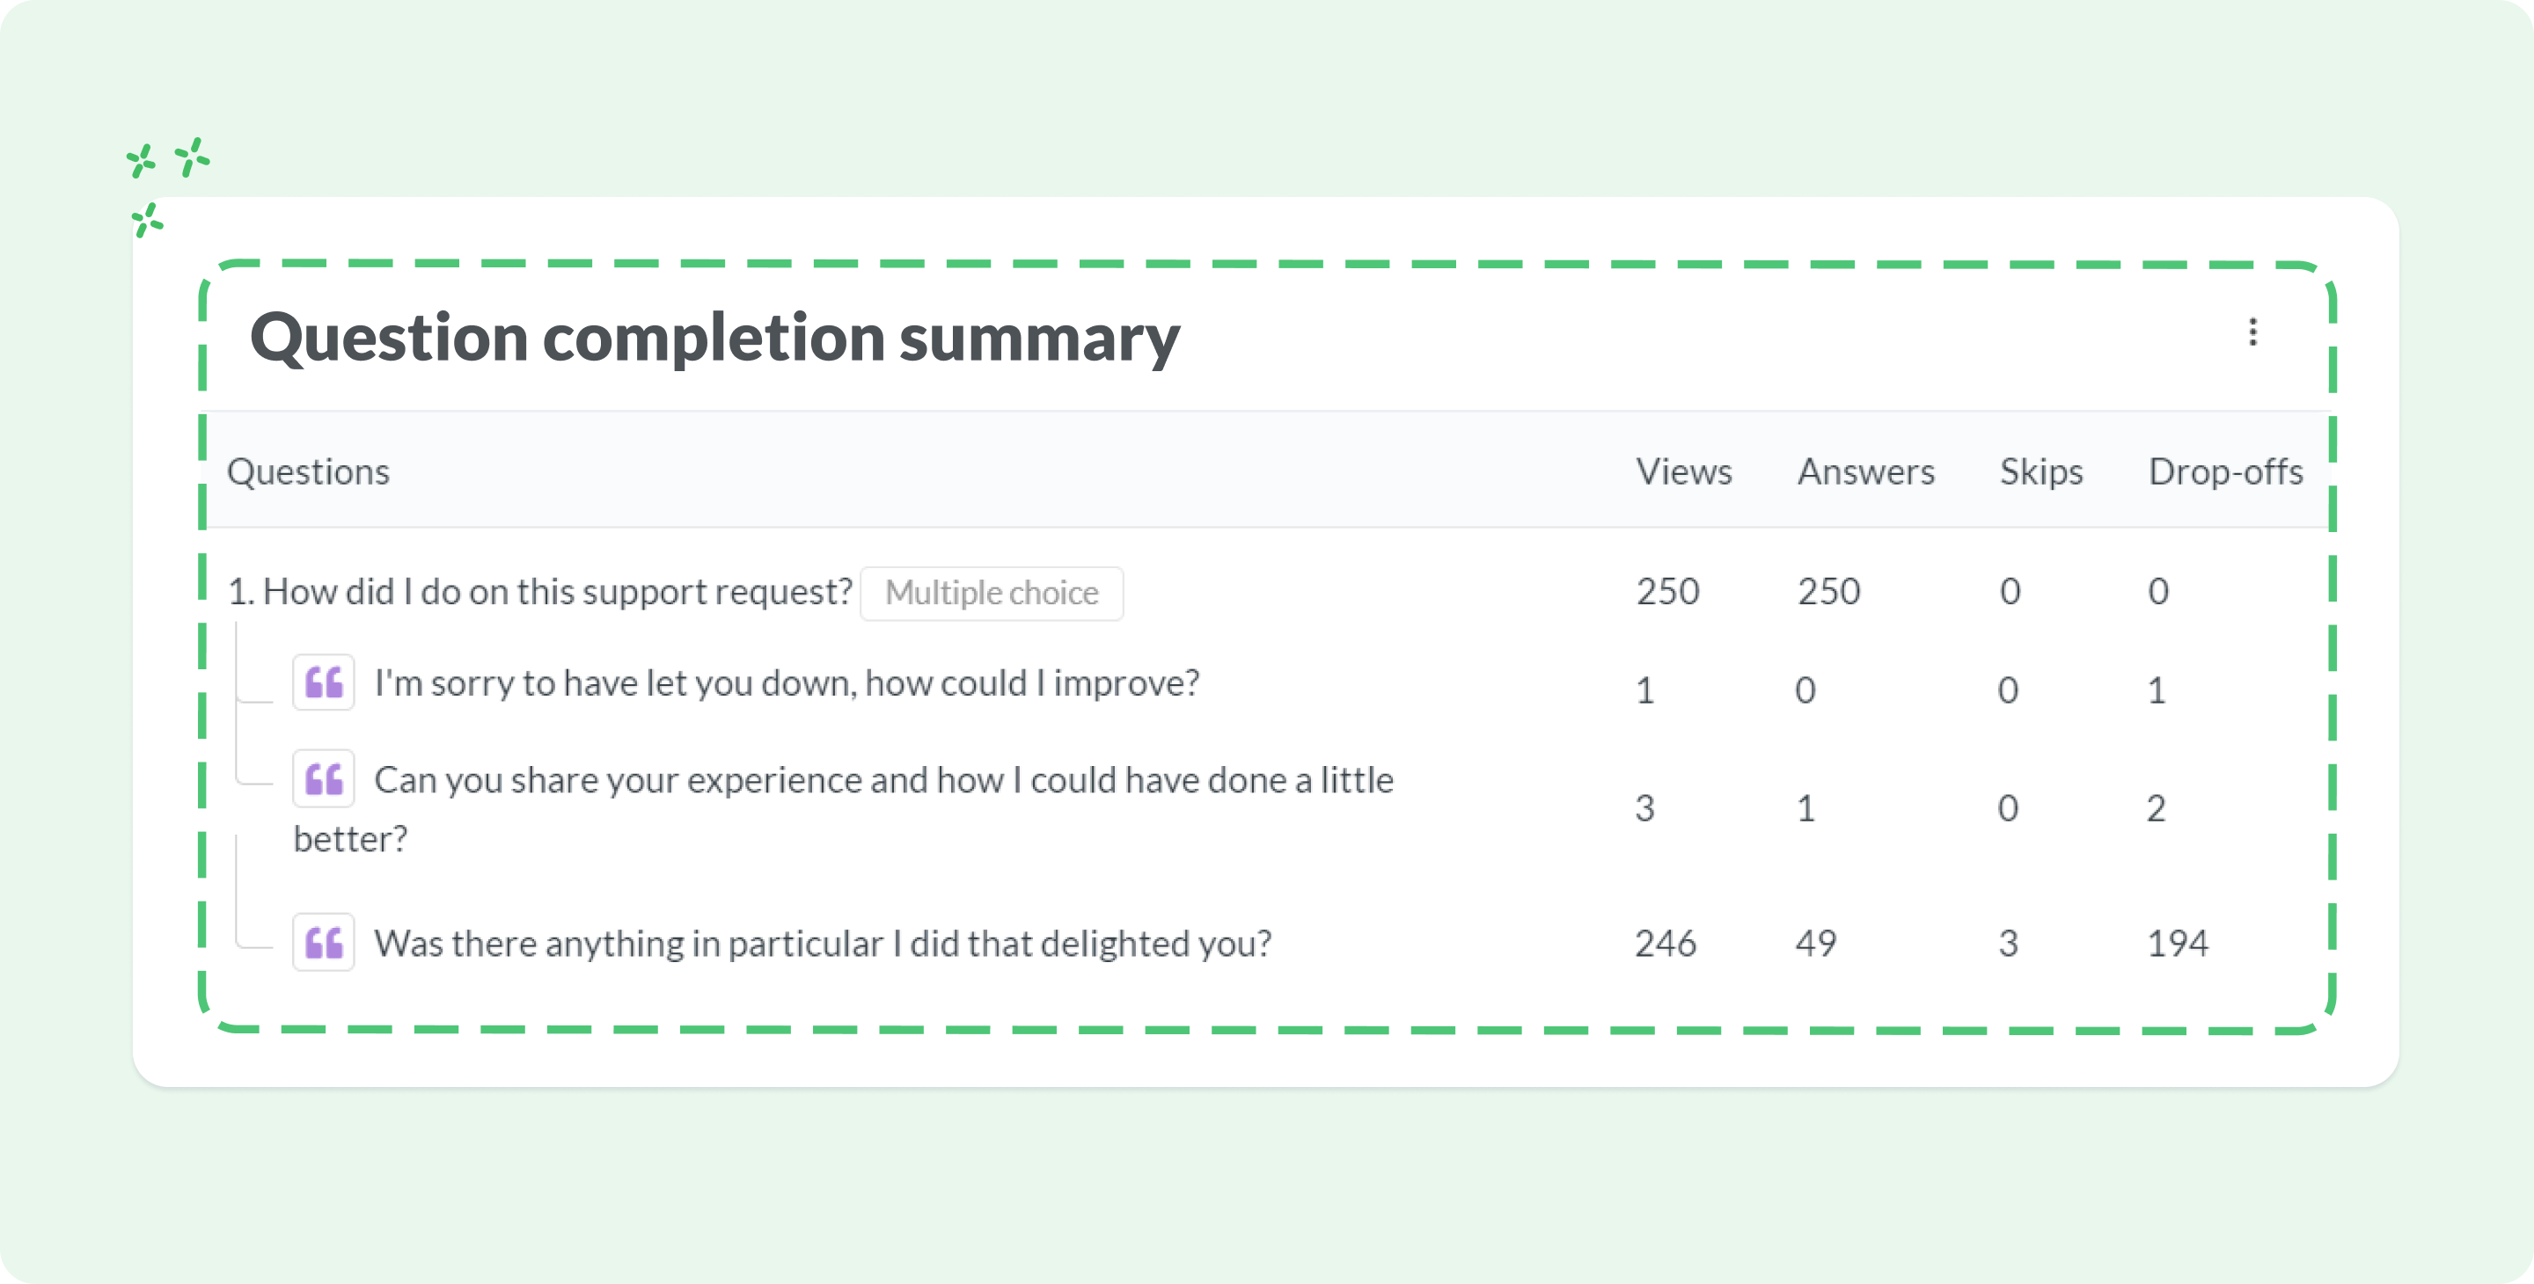Sort by the Drop-offs column header
Screen dimensions: 2534x1284
point(2225,471)
